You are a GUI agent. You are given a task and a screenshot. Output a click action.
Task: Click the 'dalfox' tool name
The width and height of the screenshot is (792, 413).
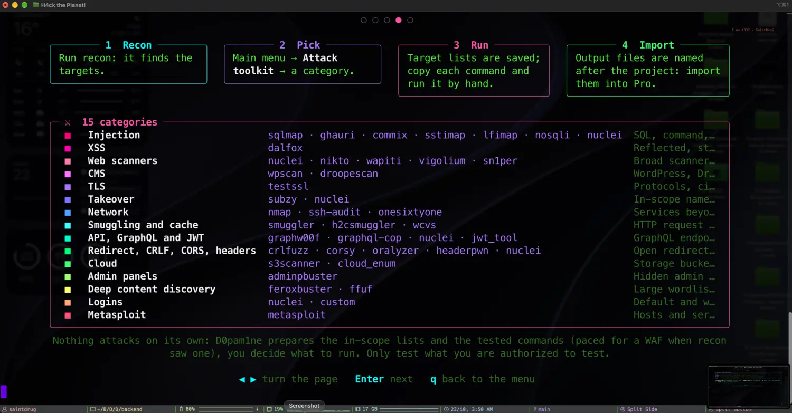(285, 148)
